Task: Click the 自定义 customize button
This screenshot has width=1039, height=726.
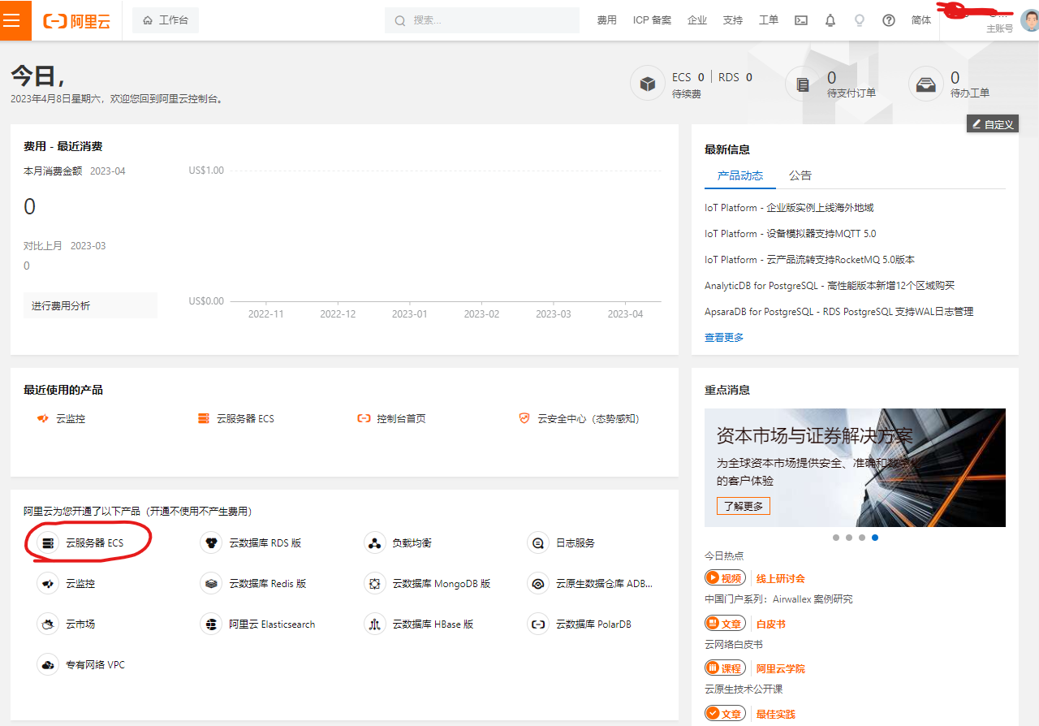Action: pyautogui.click(x=993, y=124)
